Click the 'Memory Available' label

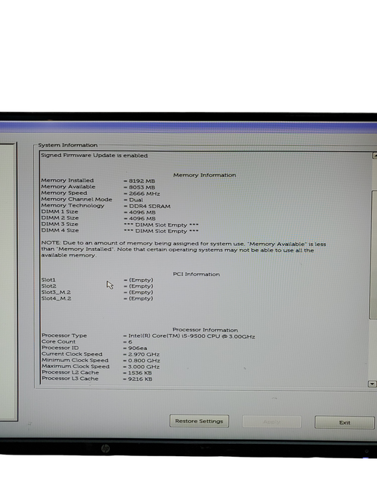click(x=68, y=186)
